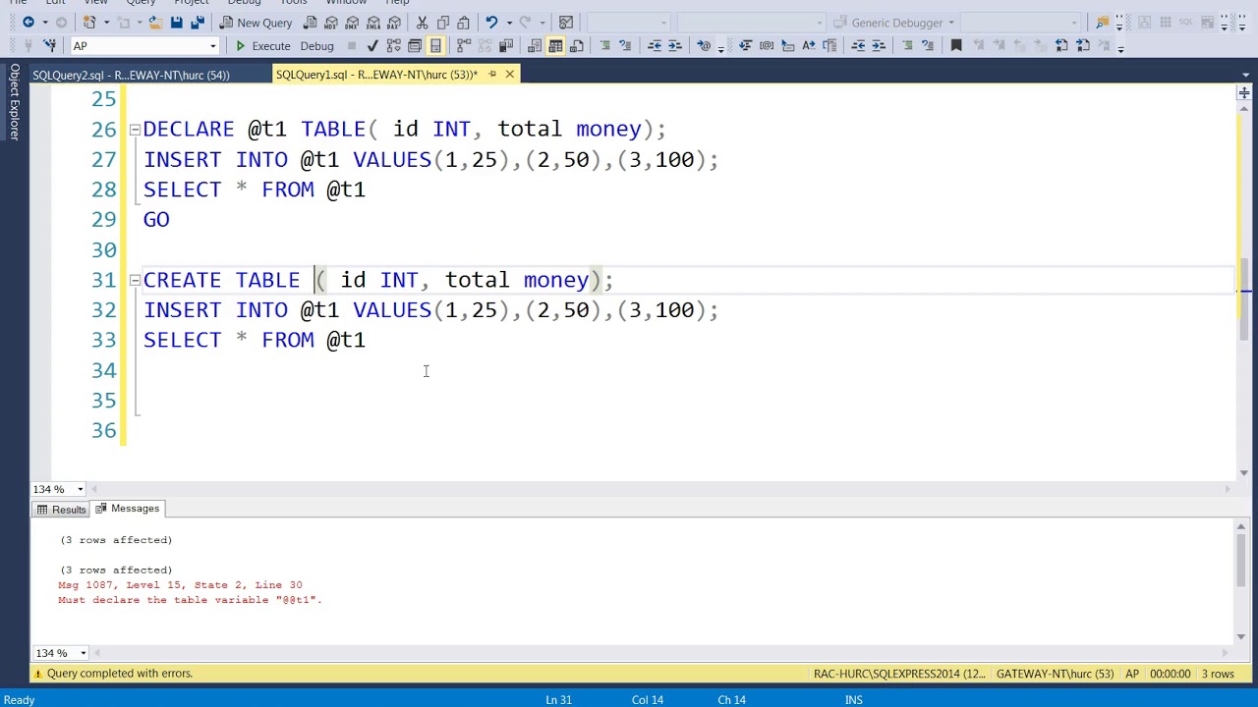
Task: Click the Undo arrow icon
Action: (x=491, y=23)
